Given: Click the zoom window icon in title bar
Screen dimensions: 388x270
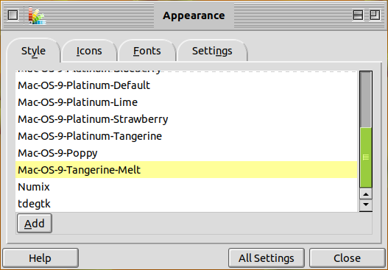Looking at the screenshot, I should [x=375, y=15].
